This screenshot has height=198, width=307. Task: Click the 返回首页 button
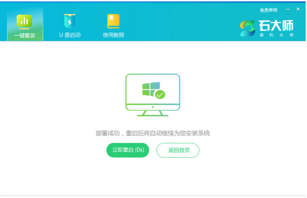[178, 150]
